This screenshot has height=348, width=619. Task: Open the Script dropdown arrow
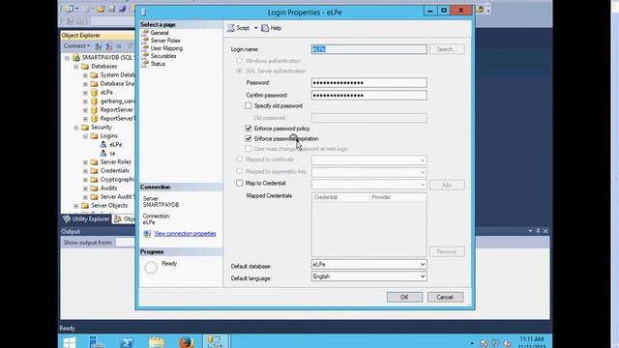[255, 28]
